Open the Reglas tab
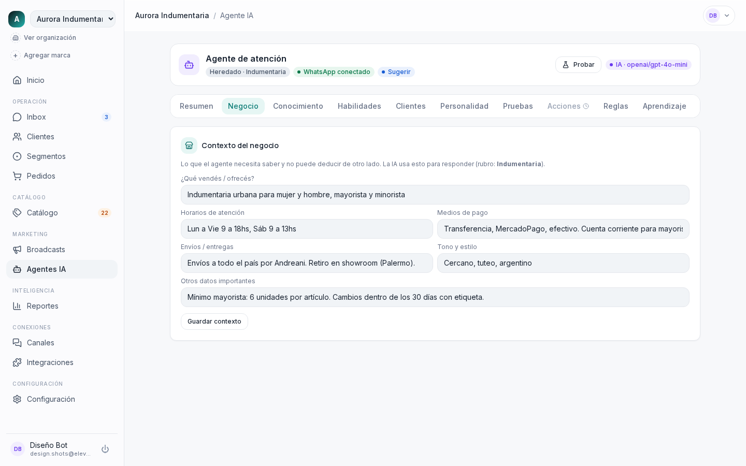Screen dimensions: 746x466 click(616, 106)
